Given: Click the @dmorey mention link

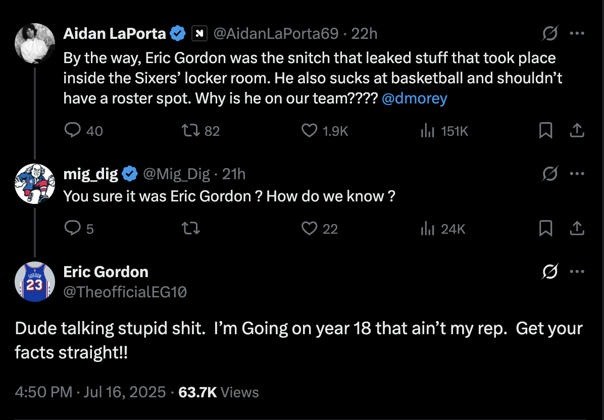Looking at the screenshot, I should click(x=415, y=98).
